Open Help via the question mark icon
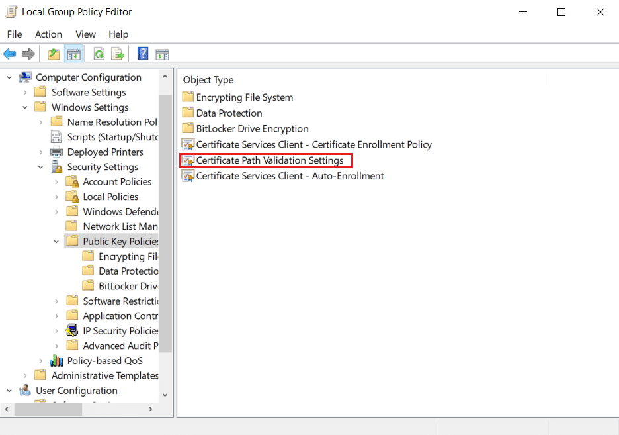 click(143, 54)
